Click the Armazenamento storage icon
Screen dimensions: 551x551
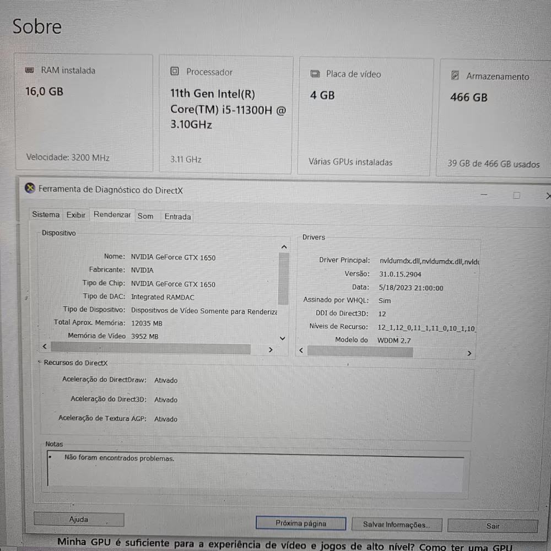pos(455,75)
